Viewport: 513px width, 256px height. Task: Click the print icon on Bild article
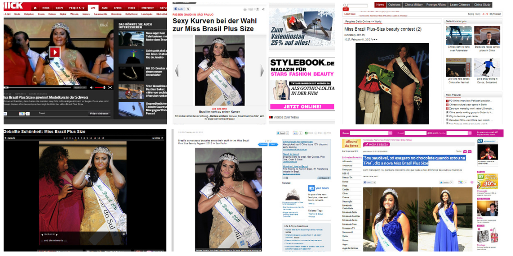(245, 9)
